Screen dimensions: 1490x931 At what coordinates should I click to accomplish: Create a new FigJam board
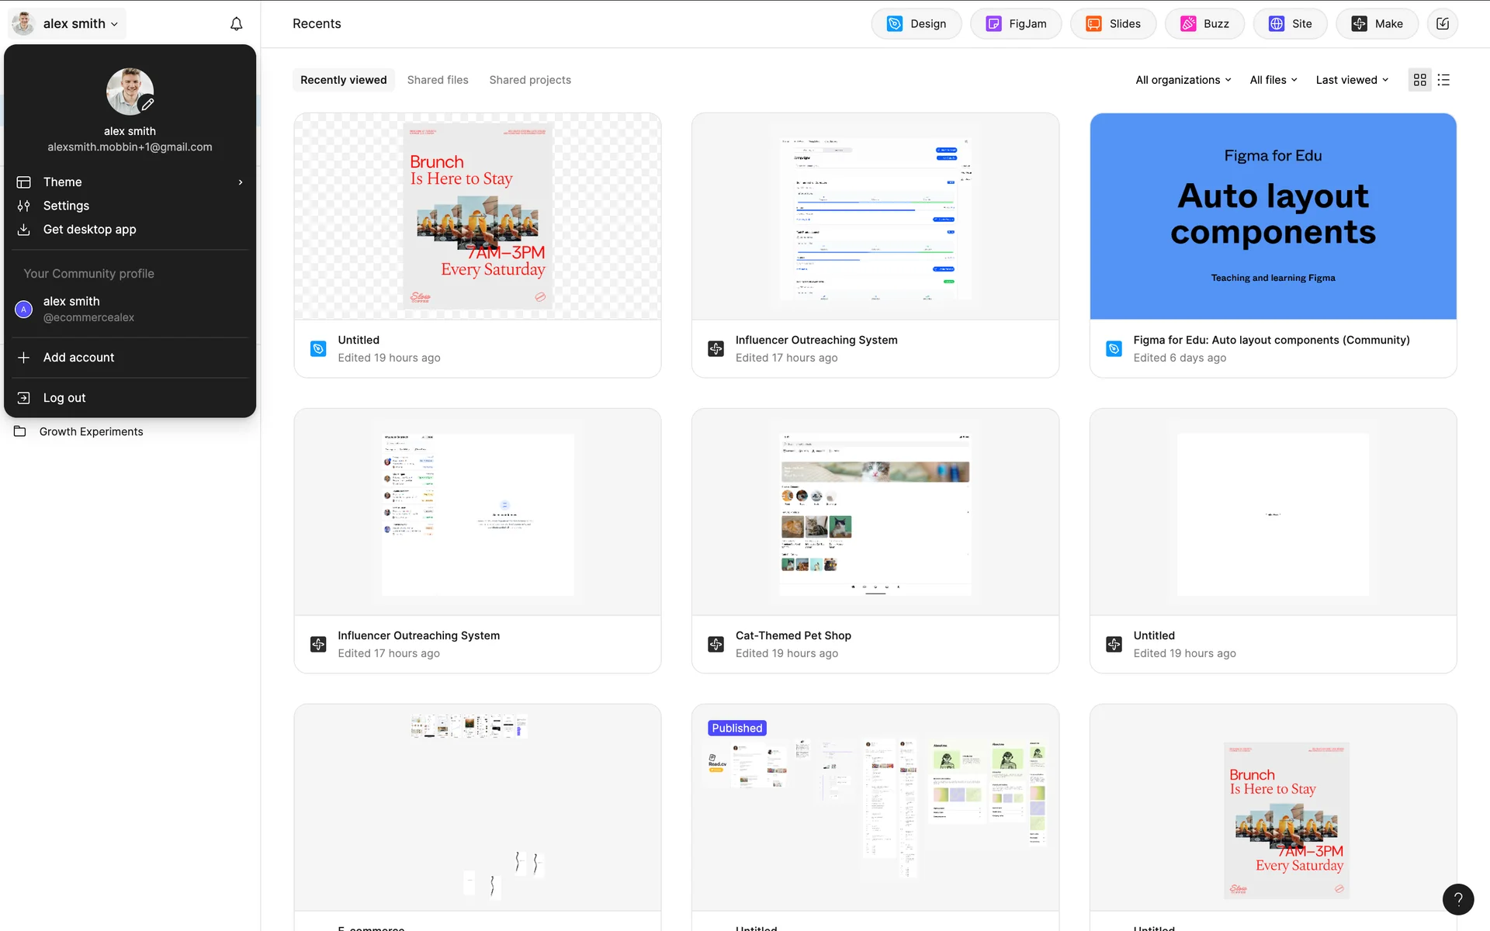click(1016, 24)
